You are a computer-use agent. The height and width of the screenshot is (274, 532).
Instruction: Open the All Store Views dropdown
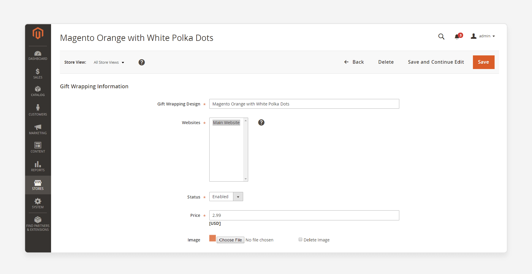[109, 63]
